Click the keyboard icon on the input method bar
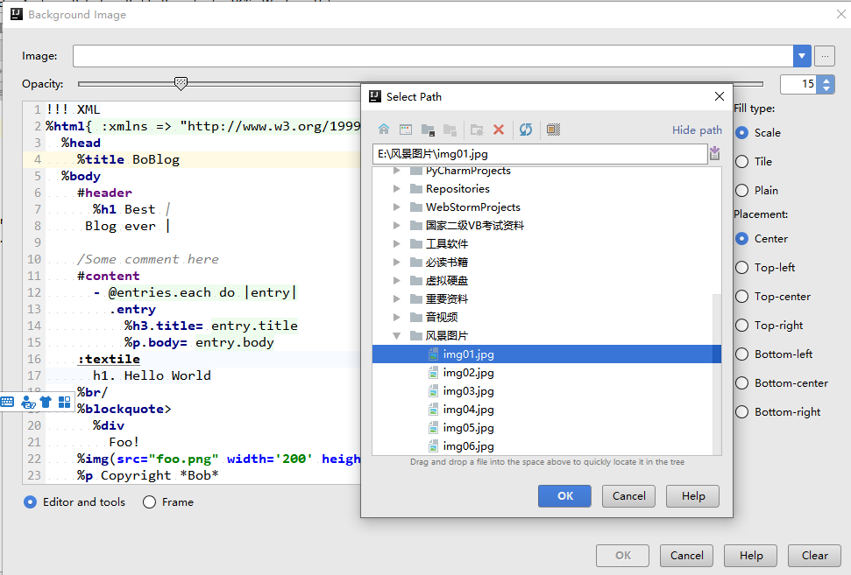The height and width of the screenshot is (575, 851). (x=7, y=402)
